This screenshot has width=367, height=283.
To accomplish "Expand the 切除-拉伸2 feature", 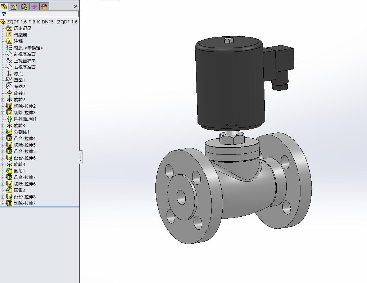I will pos(3,106).
